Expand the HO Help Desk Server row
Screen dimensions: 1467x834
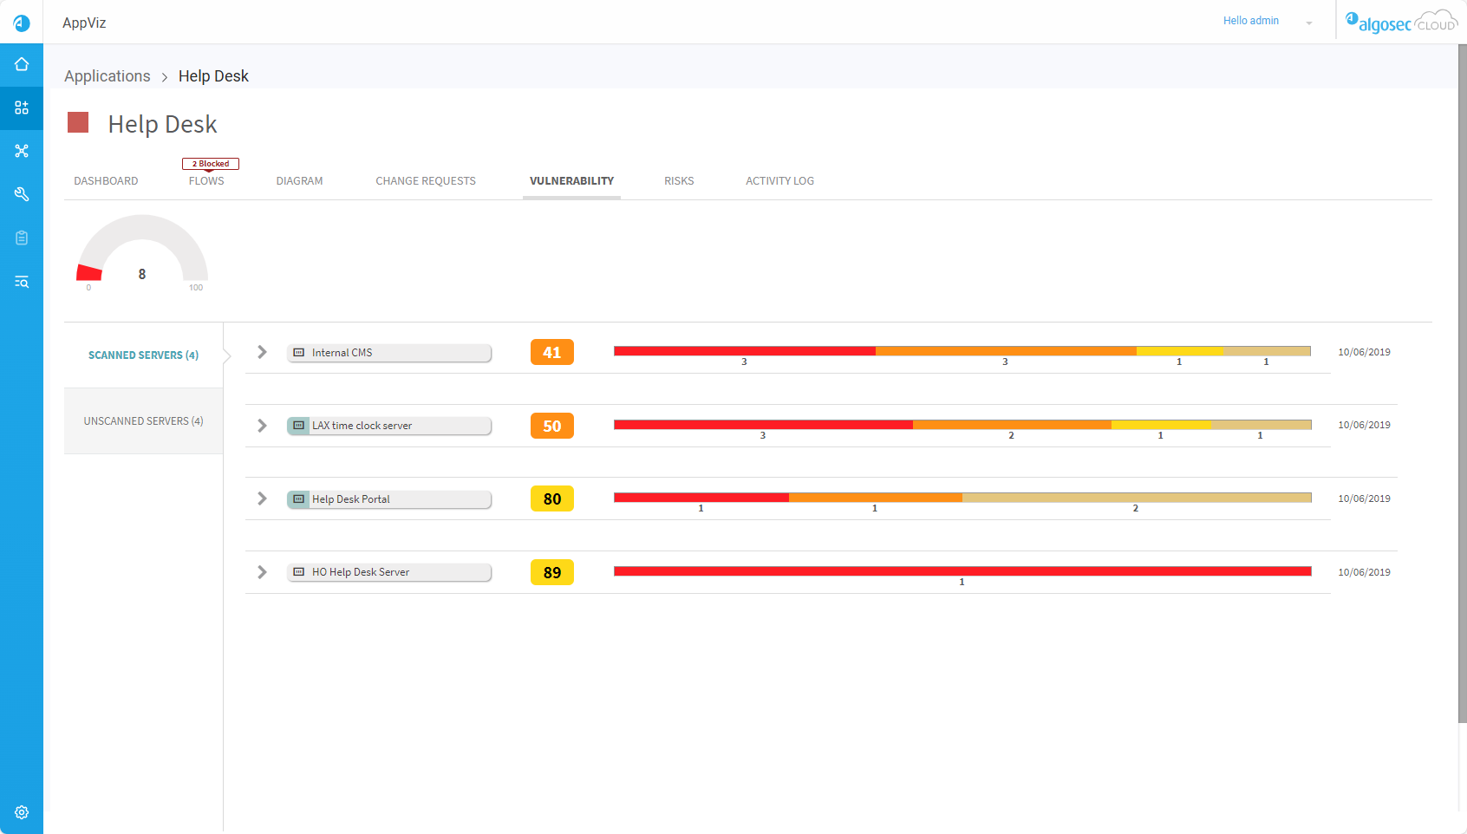(x=262, y=572)
